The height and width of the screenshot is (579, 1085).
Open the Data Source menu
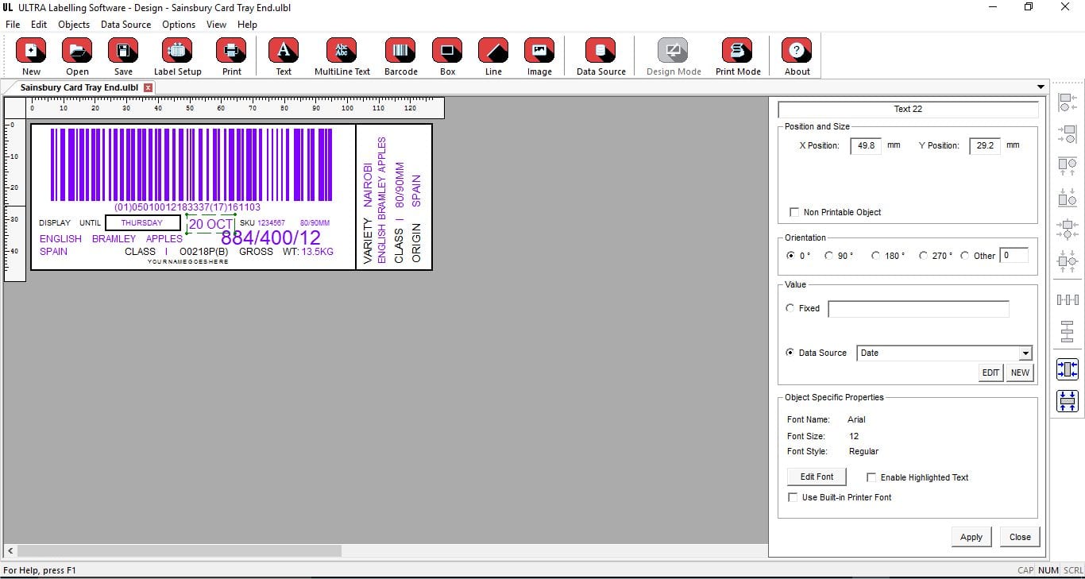[125, 25]
